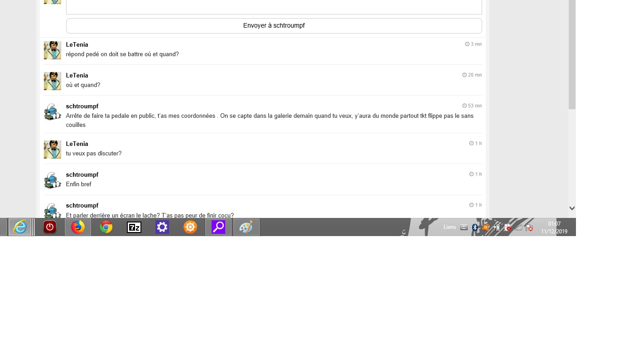
Task: Open 7-Zip from the taskbar
Action: pos(134,227)
